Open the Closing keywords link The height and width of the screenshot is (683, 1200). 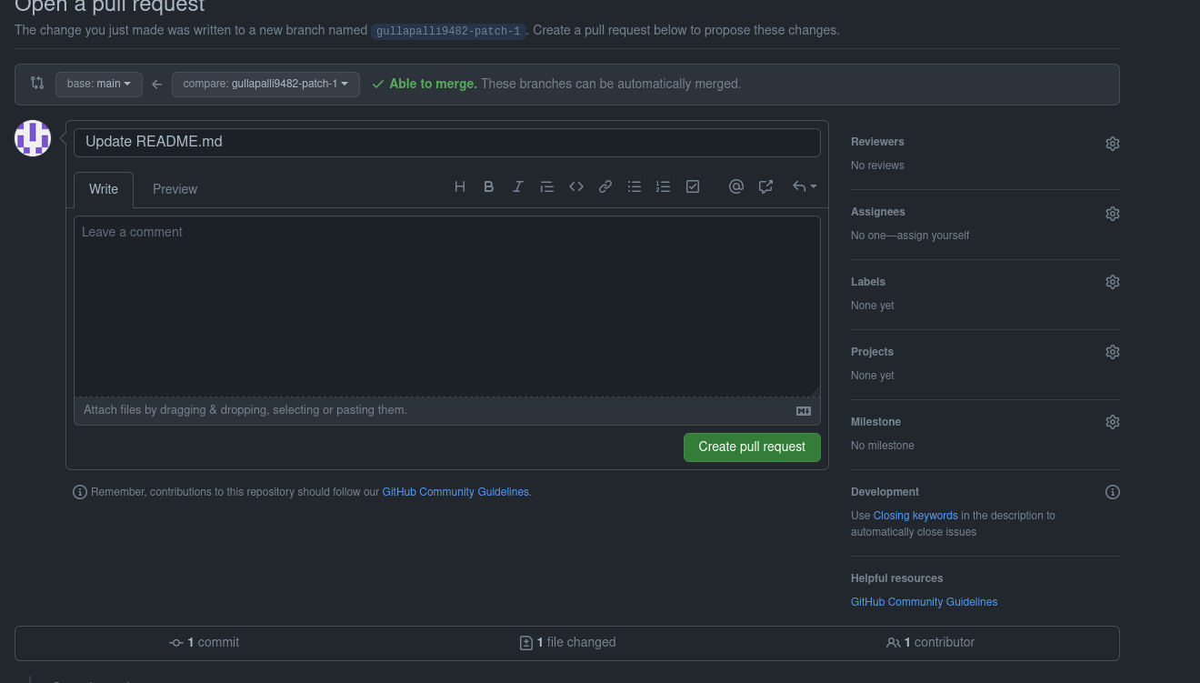(x=915, y=516)
